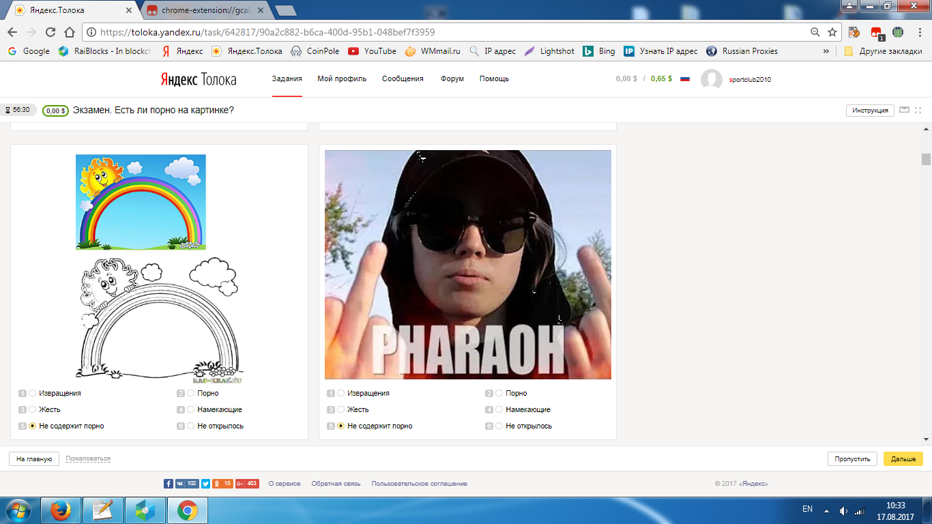Screen dimensions: 932x524
Task: Click the zoom magnifier icon in address bar
Action: click(x=815, y=32)
